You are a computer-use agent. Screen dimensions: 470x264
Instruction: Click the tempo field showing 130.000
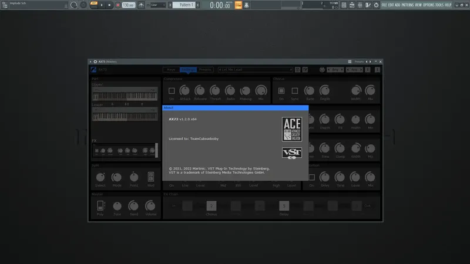tap(129, 5)
